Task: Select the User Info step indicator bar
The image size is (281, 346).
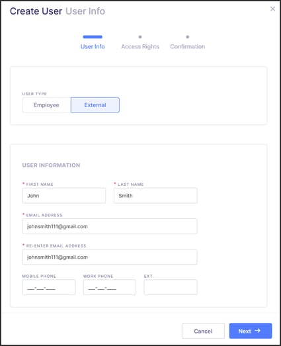Action: pos(93,37)
